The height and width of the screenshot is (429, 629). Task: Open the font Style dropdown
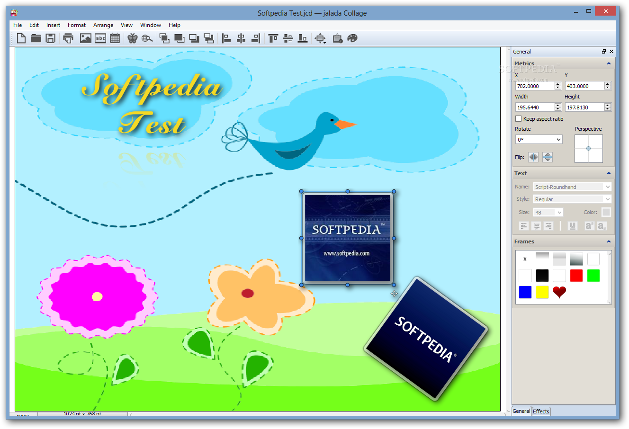pos(572,199)
